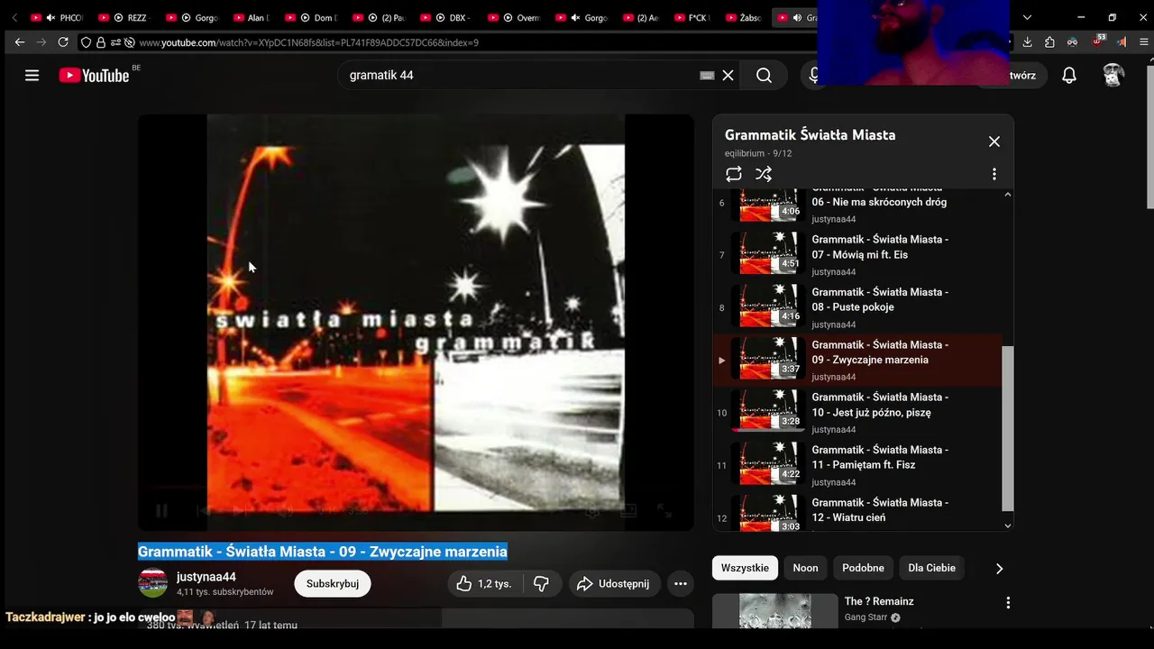This screenshot has width=1154, height=649.
Task: Focus the YouTube search field
Action: click(x=518, y=76)
